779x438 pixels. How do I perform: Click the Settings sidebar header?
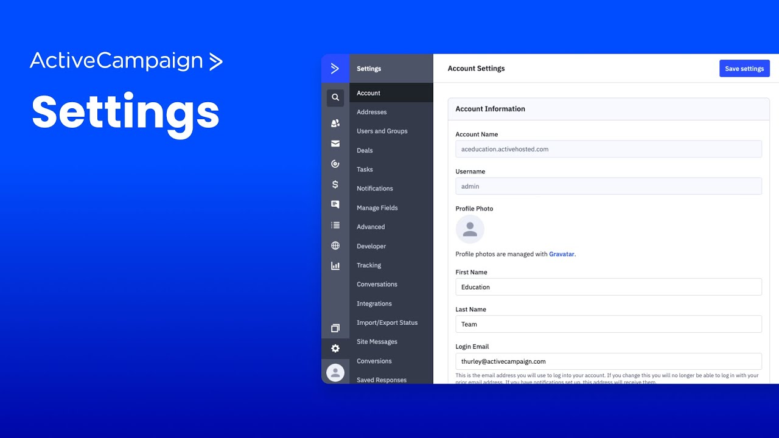pos(369,69)
